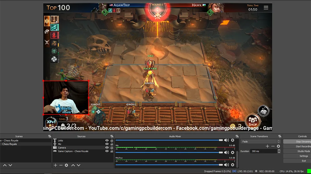Open the Shop button in game preview
This screenshot has height=174, width=311.
[x=253, y=121]
